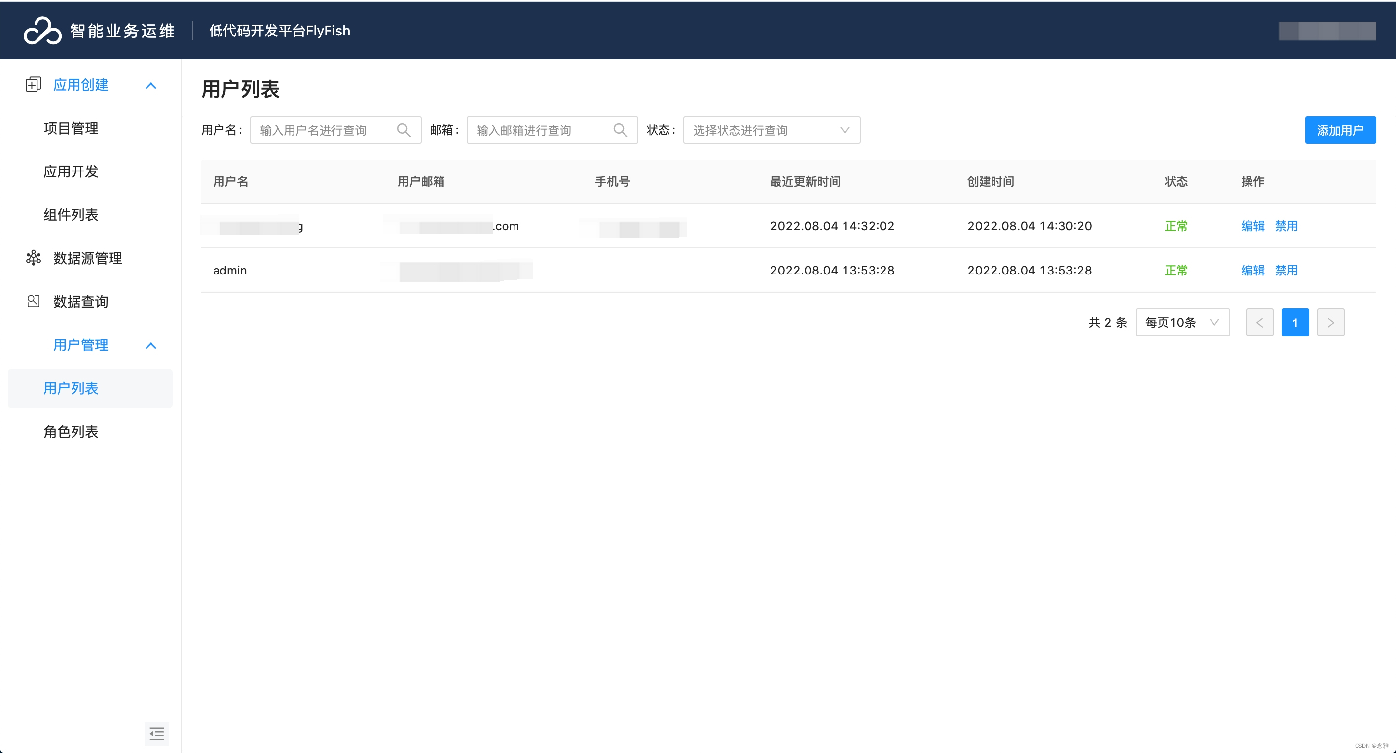Click the search magnifier in the username field
Screen dimensions: 1396x753
pos(403,130)
